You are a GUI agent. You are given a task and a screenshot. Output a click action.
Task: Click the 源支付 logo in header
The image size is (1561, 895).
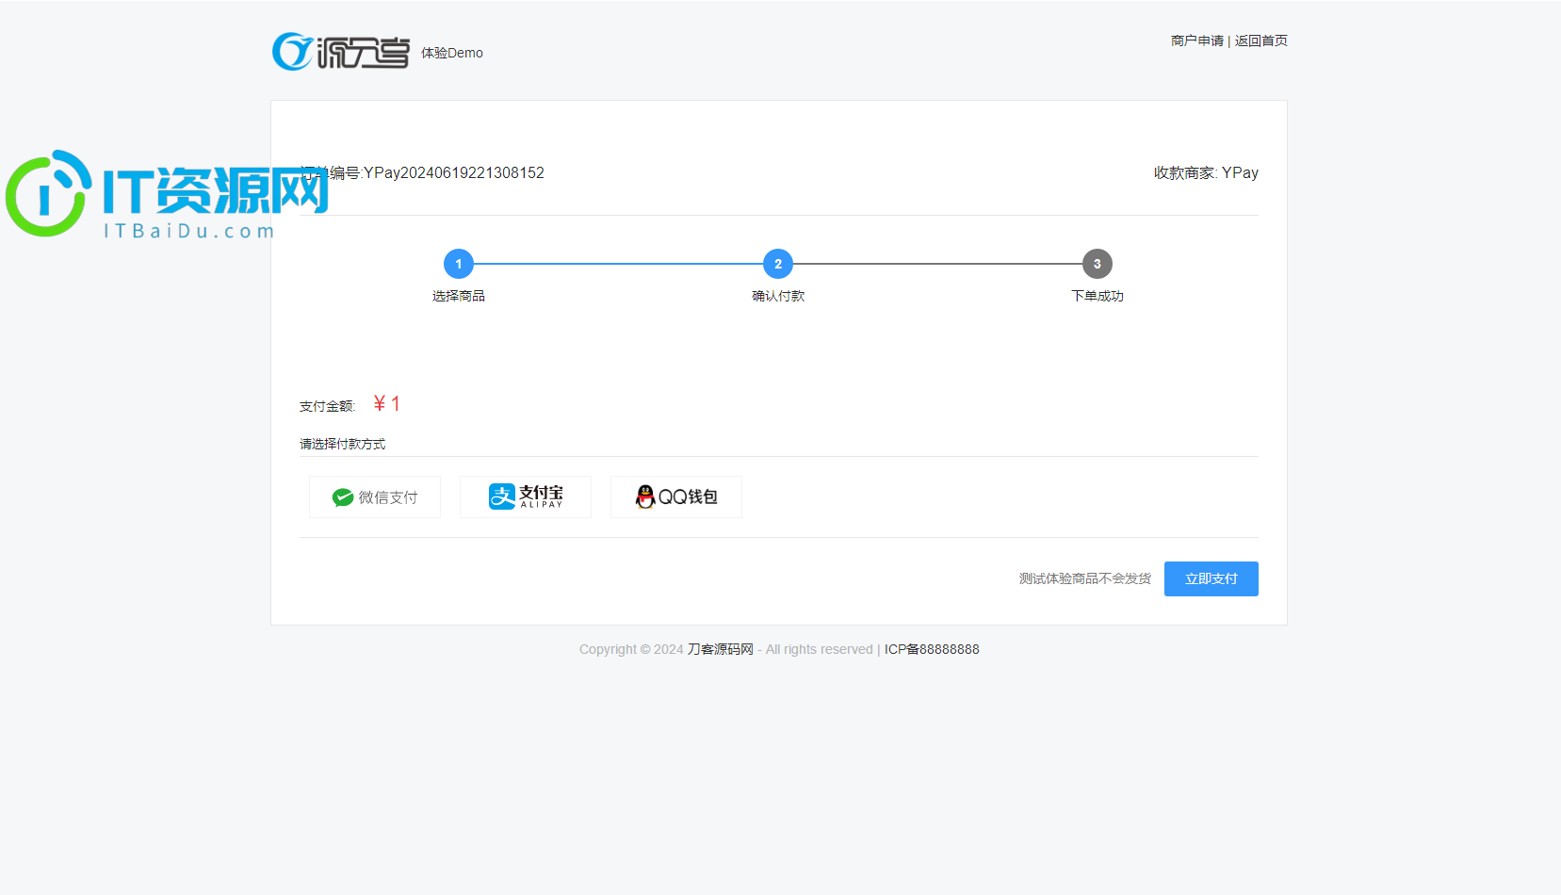point(341,52)
